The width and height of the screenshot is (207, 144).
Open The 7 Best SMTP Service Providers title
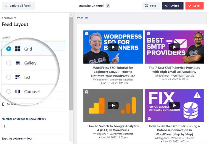(x=174, y=70)
